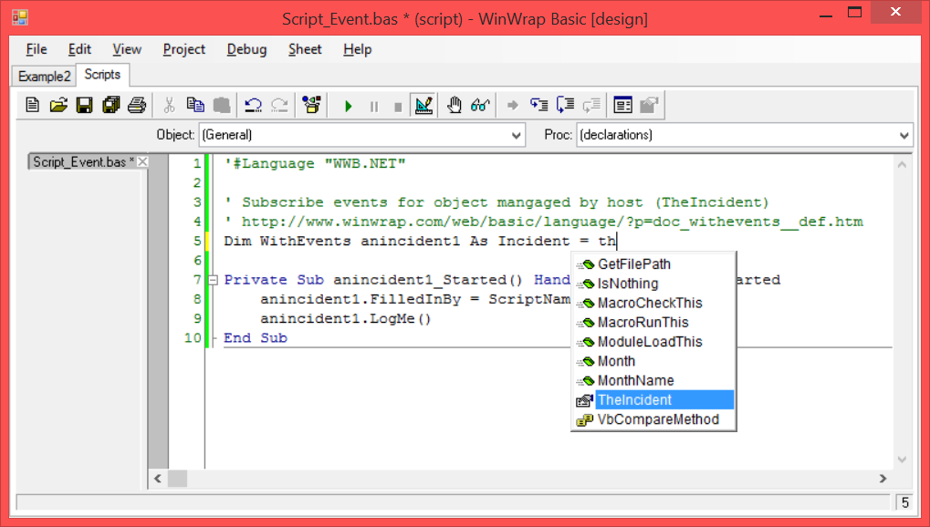Viewport: 930px width, 527px height.
Task: Click the Quick Watch eyeglasses icon
Action: coord(480,106)
